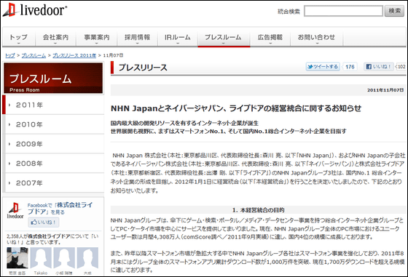Open the 事業案内 navigation menu
This screenshot has height=277, width=408.
pos(97,38)
